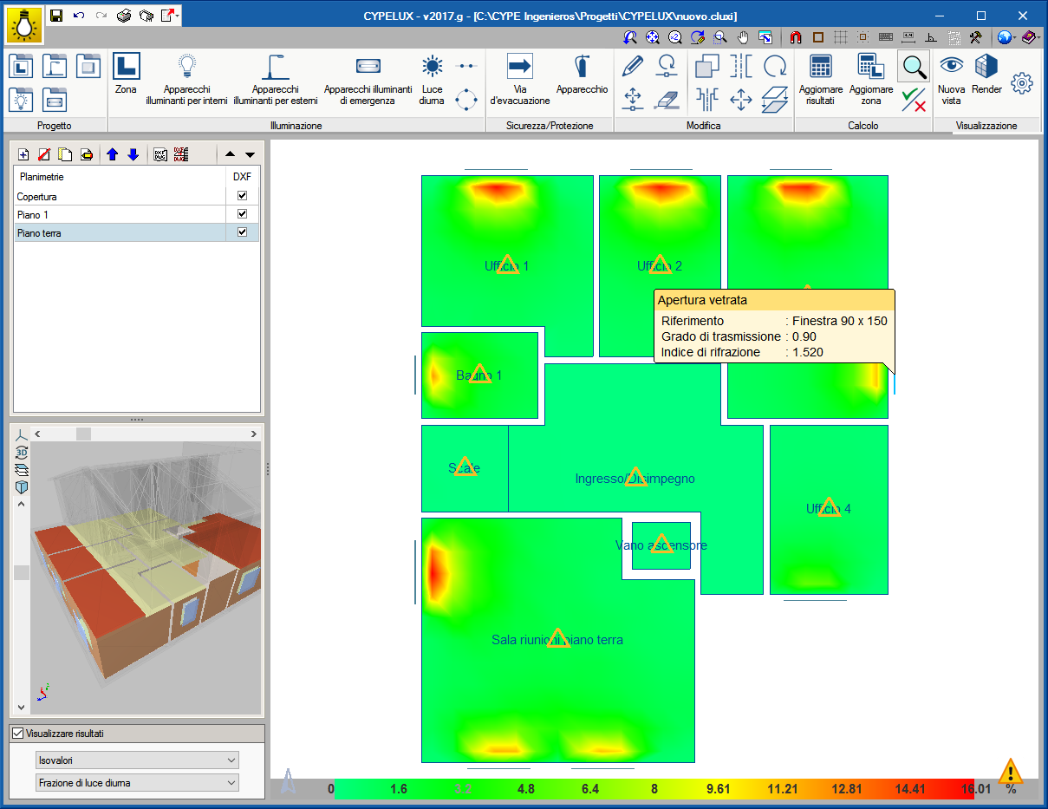The height and width of the screenshot is (809, 1048).
Task: Activate the magnifier results inspection tool
Action: coord(914,67)
